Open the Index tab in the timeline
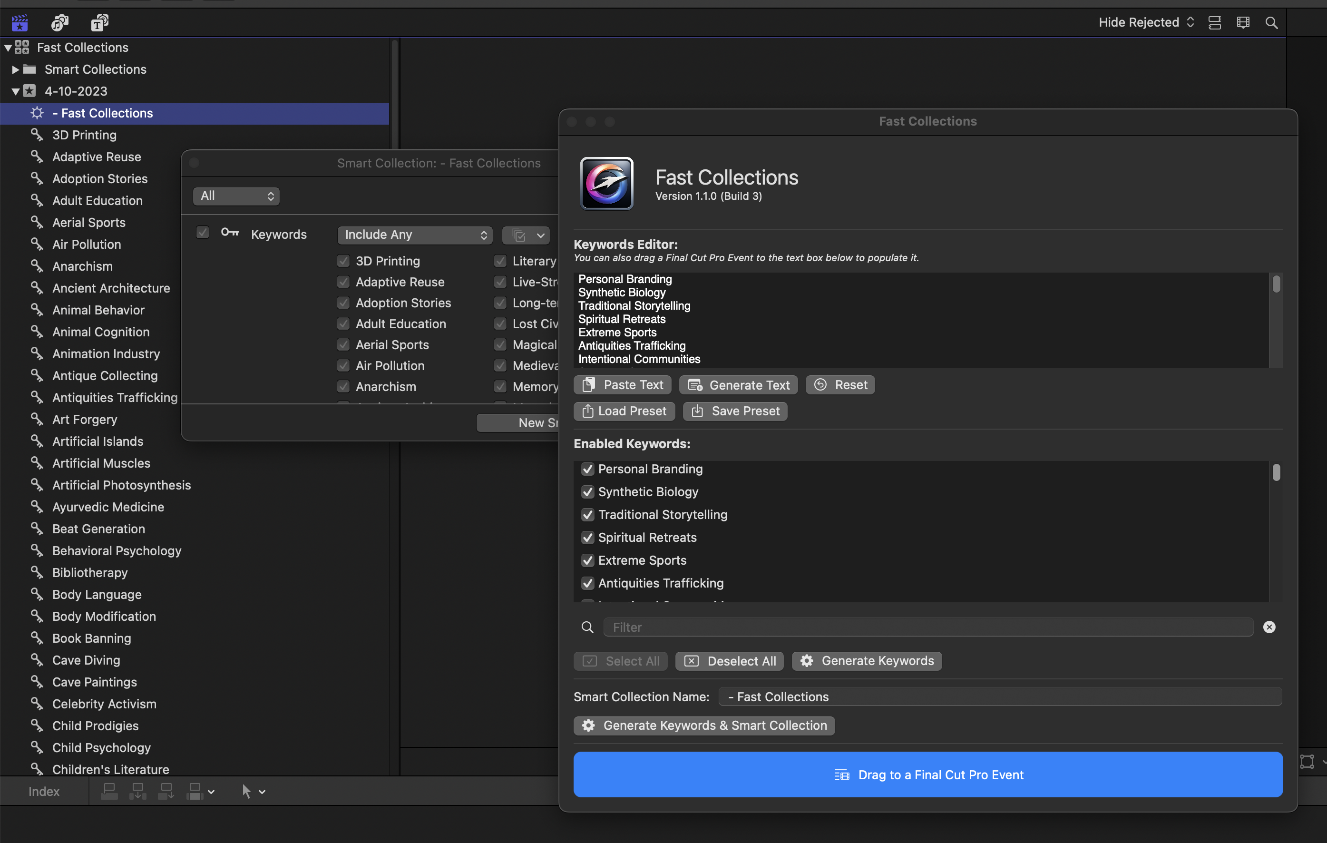This screenshot has width=1327, height=843. [44, 791]
